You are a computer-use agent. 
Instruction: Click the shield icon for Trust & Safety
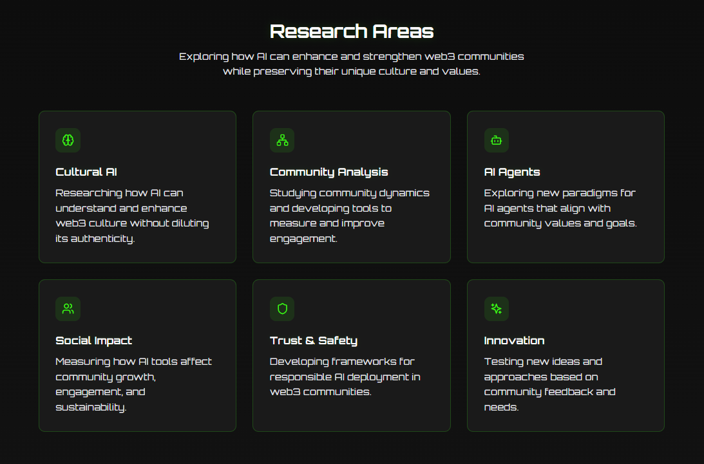pos(282,309)
